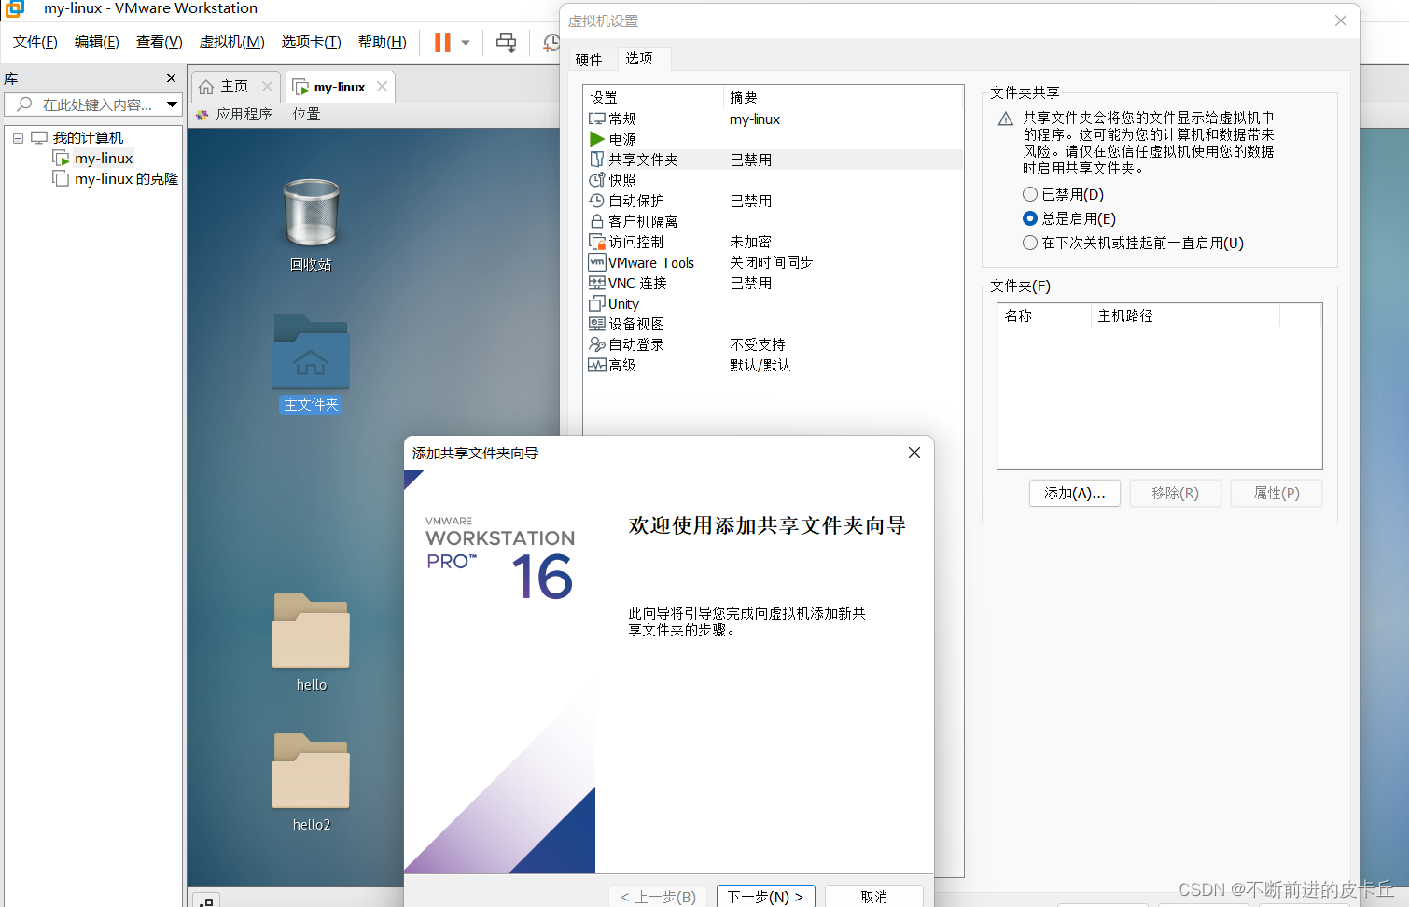This screenshot has height=907, width=1409.
Task: Close the 主页 tab
Action: tap(267, 86)
